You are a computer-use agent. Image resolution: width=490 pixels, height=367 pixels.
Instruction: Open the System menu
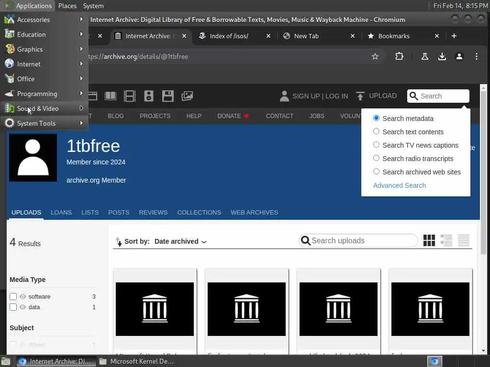(93, 6)
